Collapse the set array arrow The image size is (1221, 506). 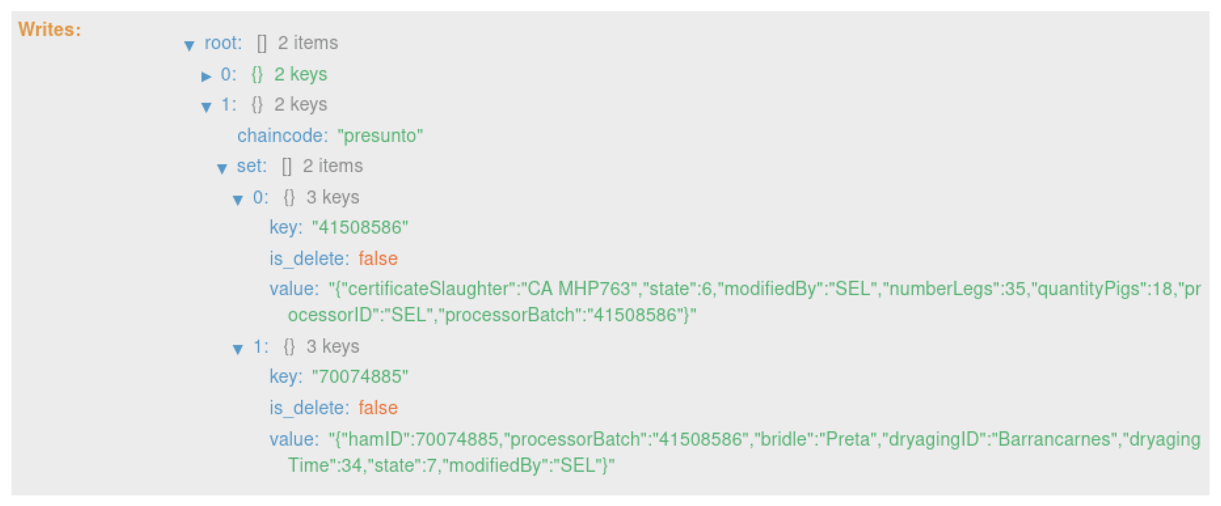[x=222, y=168]
